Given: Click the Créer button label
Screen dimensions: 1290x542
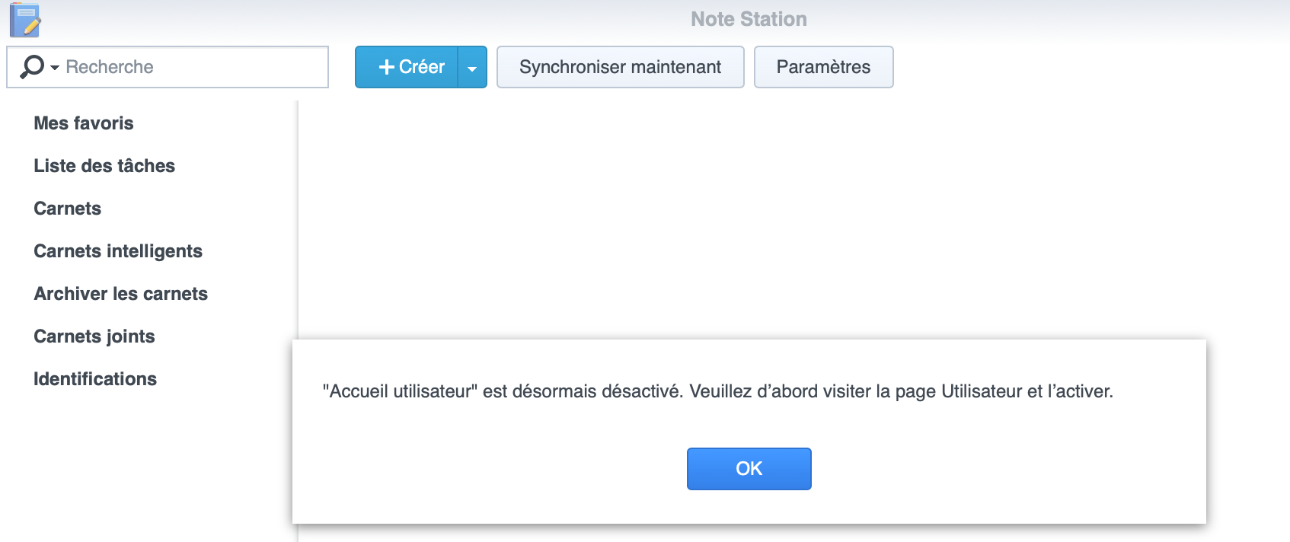Looking at the screenshot, I should (x=422, y=67).
